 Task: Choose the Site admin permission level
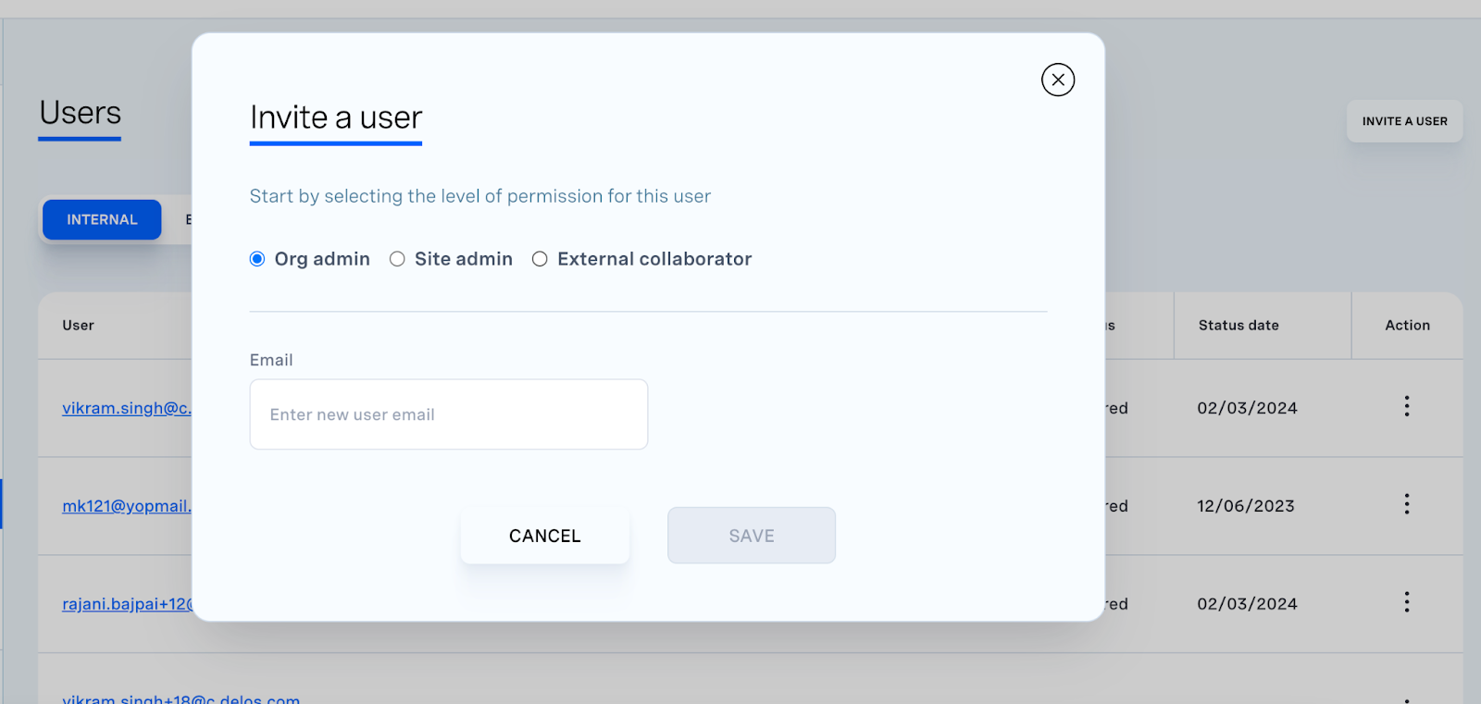coord(397,259)
